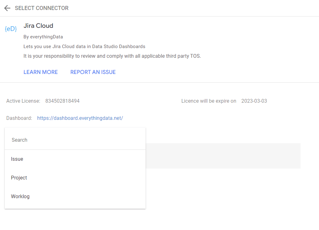Screen dimensions: 319x230
Task: Click the expiry date 2023-03-03
Action: 254,101
